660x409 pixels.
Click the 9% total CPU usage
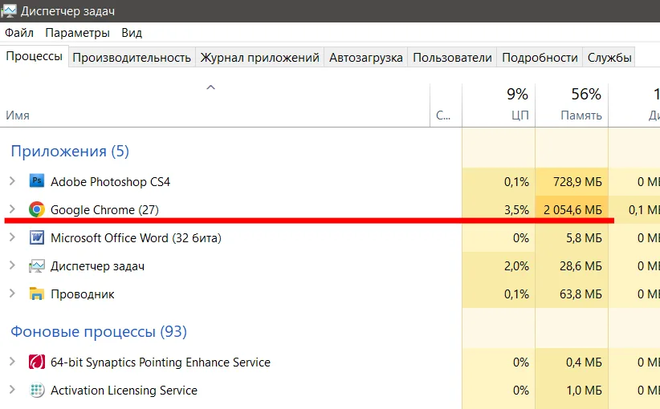[x=517, y=94]
